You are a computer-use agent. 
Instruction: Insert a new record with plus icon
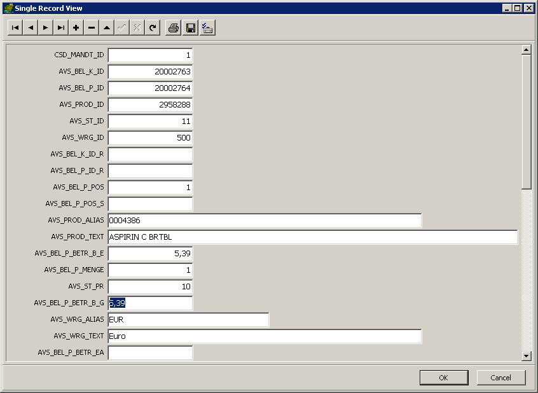coord(76,28)
